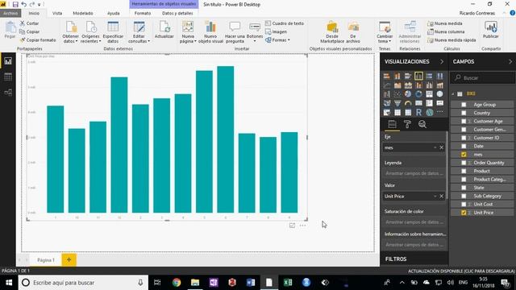Select the Página 1 page tab
Viewport: 516px width, 290px height.
pos(46,260)
